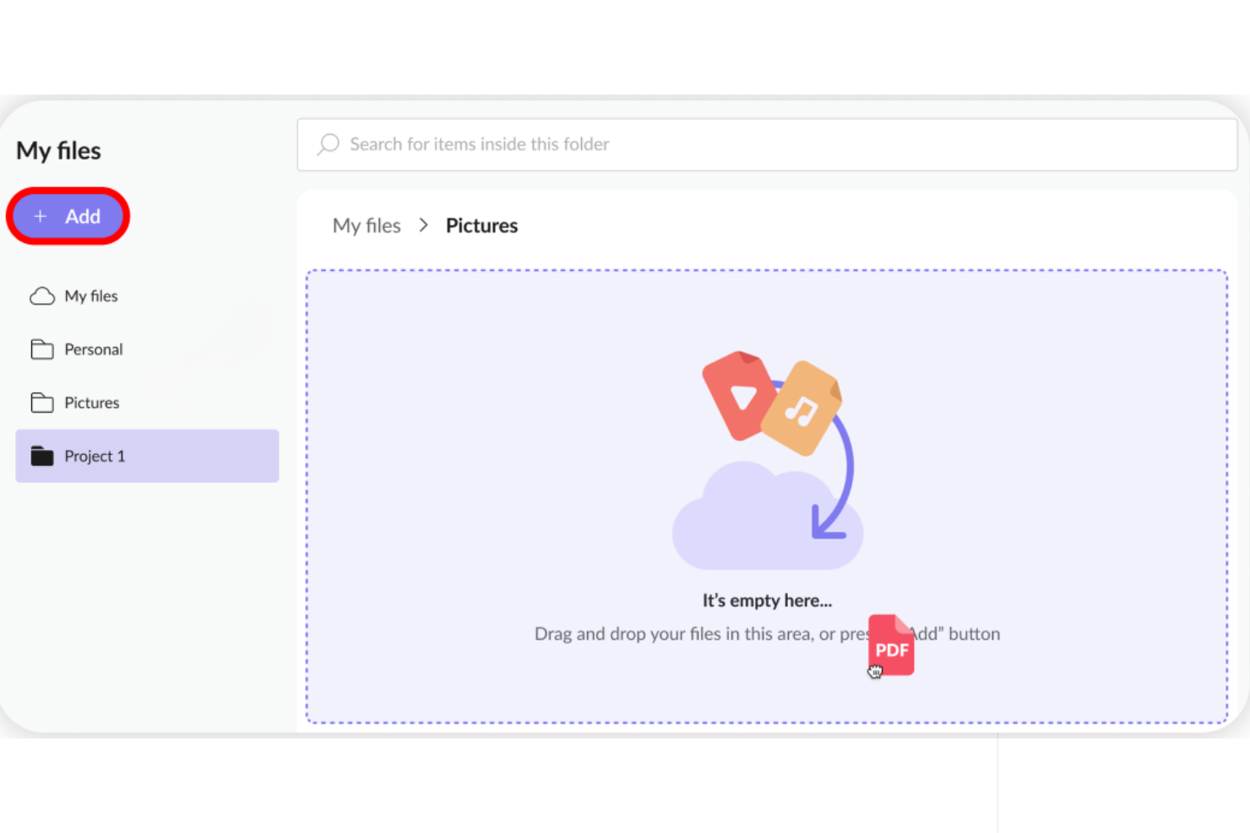Click the filled folder icon for Project 1
The height and width of the screenshot is (833, 1250).
point(41,456)
